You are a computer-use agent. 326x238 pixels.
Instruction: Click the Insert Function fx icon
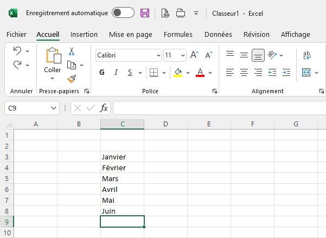pyautogui.click(x=104, y=108)
